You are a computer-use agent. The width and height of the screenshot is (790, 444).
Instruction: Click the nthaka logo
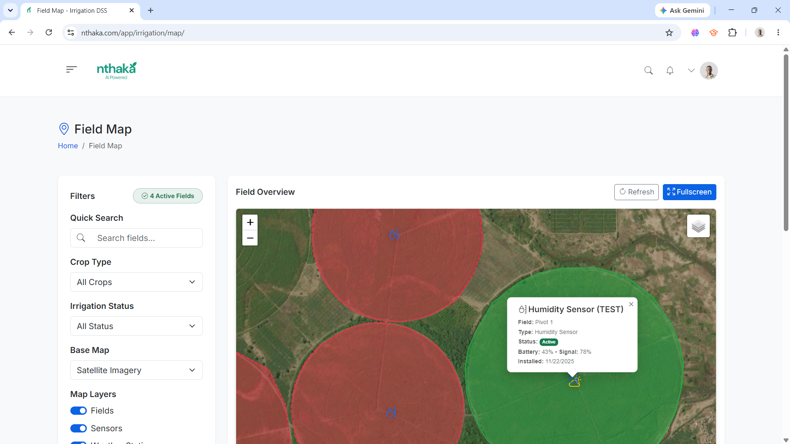[x=116, y=70]
